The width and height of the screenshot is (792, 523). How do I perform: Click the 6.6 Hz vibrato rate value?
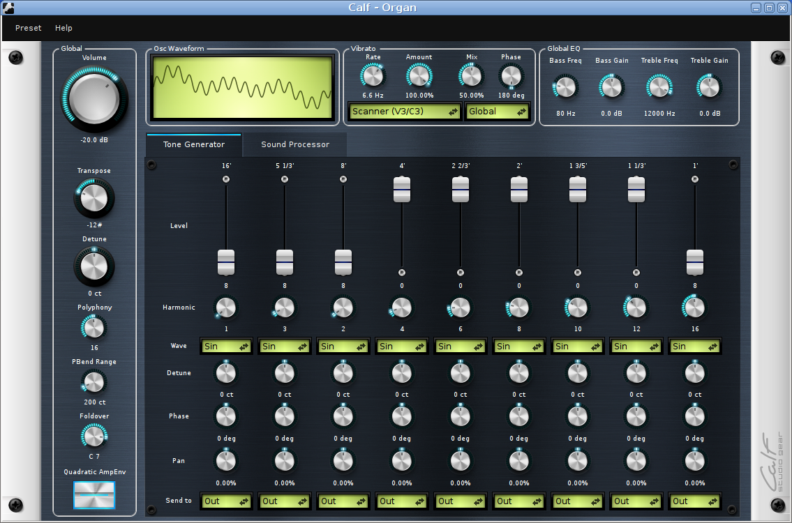[373, 96]
